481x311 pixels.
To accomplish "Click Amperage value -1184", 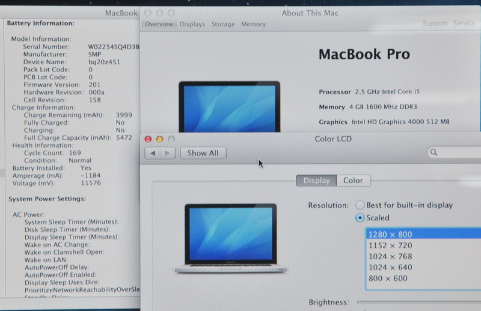I will point(91,175).
